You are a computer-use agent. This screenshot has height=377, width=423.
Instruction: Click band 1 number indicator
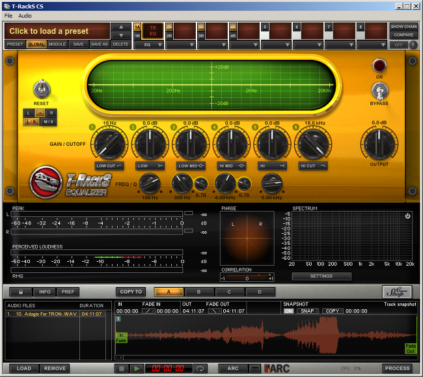click(92, 127)
